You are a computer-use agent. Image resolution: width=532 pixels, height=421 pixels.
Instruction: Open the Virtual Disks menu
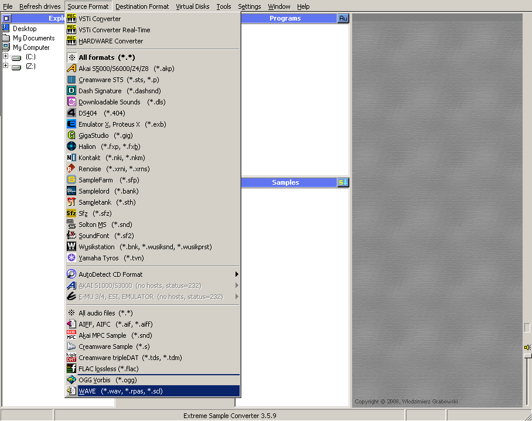click(192, 6)
